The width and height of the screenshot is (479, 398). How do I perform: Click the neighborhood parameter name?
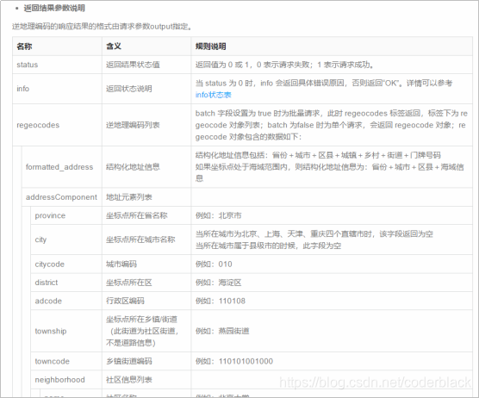(x=60, y=380)
